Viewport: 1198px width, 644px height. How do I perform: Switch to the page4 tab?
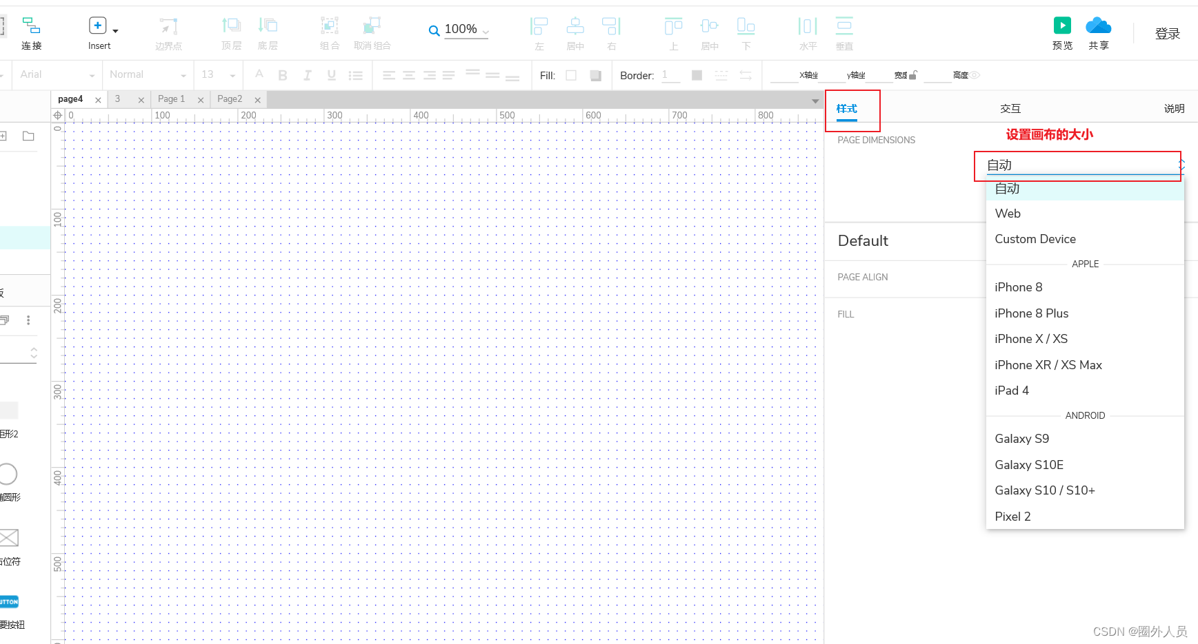click(70, 99)
